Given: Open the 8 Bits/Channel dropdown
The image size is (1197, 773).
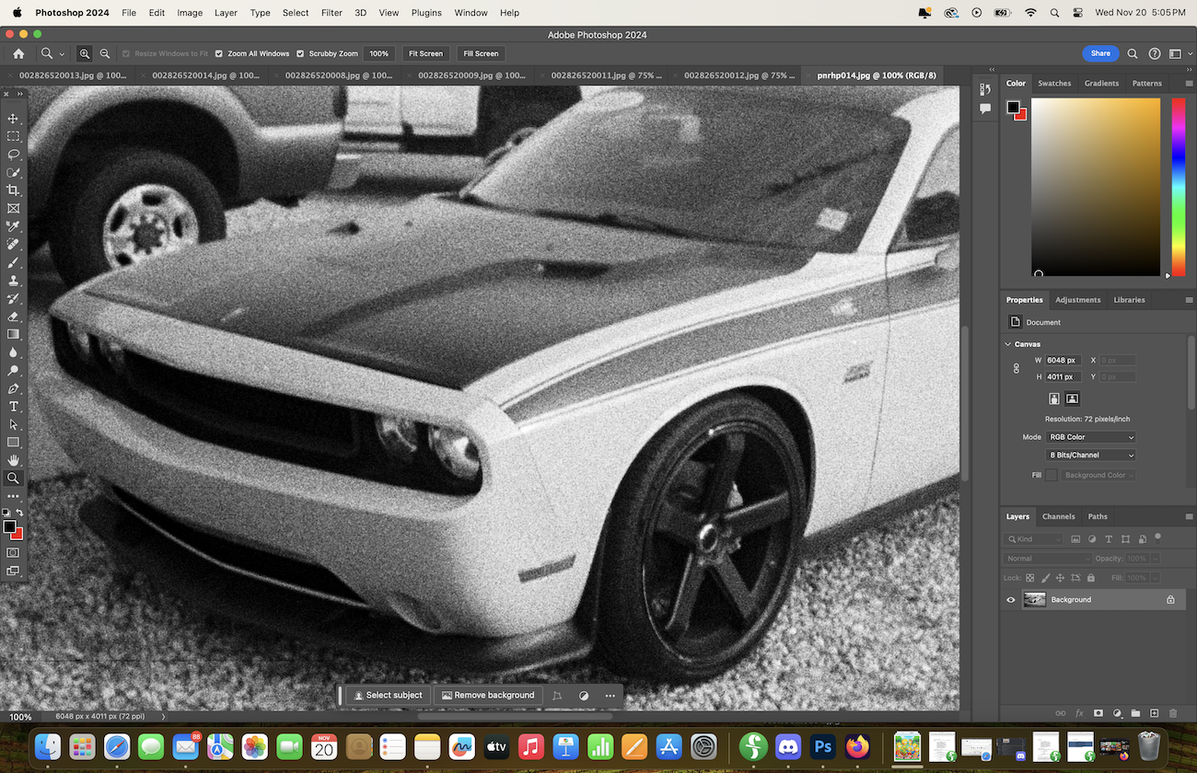Looking at the screenshot, I should [x=1091, y=456].
